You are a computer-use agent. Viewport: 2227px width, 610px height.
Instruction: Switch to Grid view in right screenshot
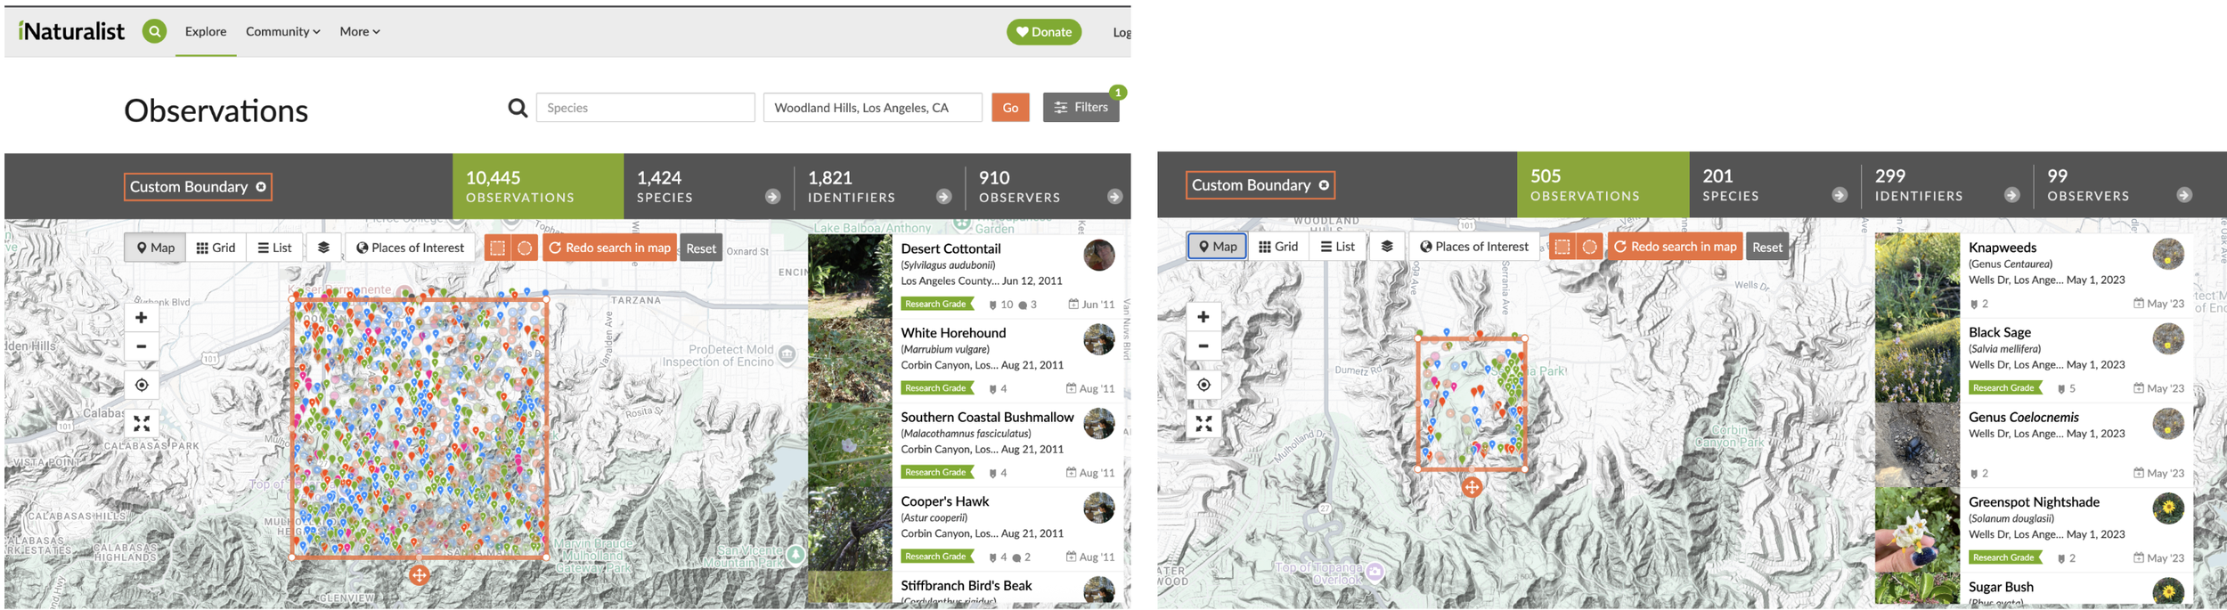click(1278, 247)
